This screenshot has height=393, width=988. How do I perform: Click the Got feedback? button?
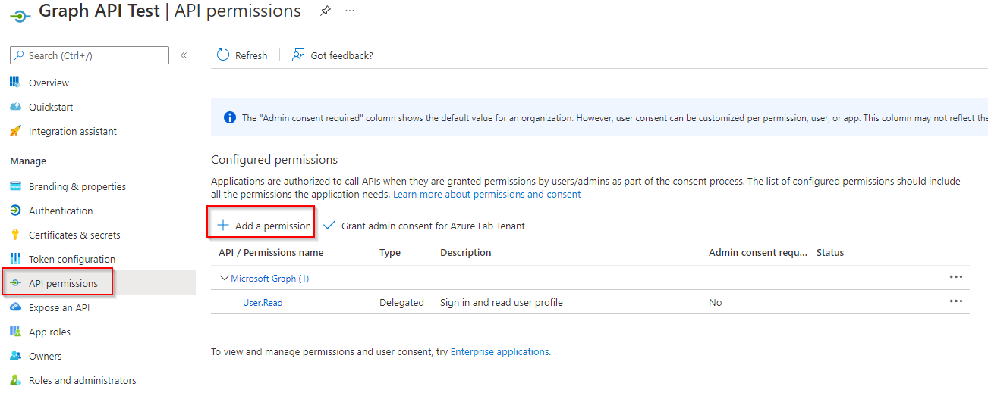point(332,55)
